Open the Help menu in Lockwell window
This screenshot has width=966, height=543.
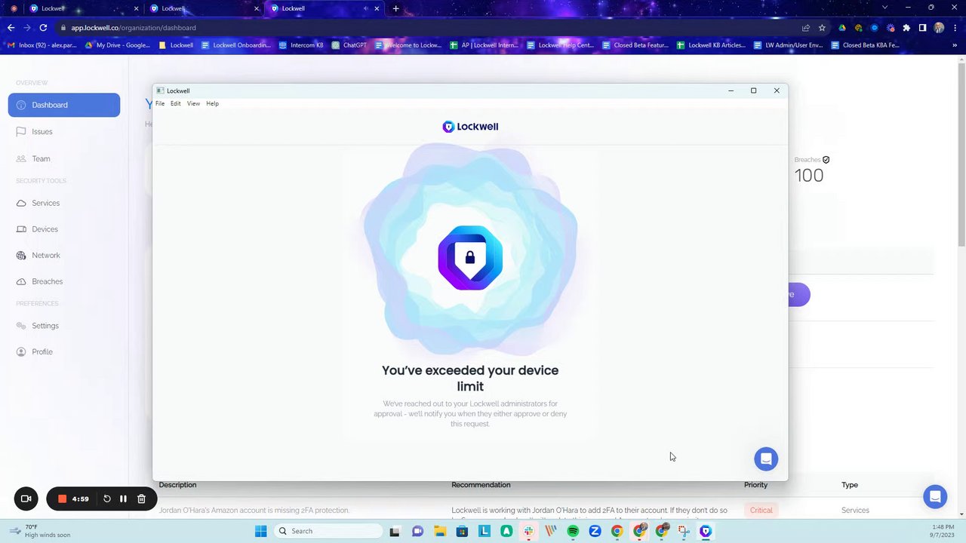[x=213, y=103]
